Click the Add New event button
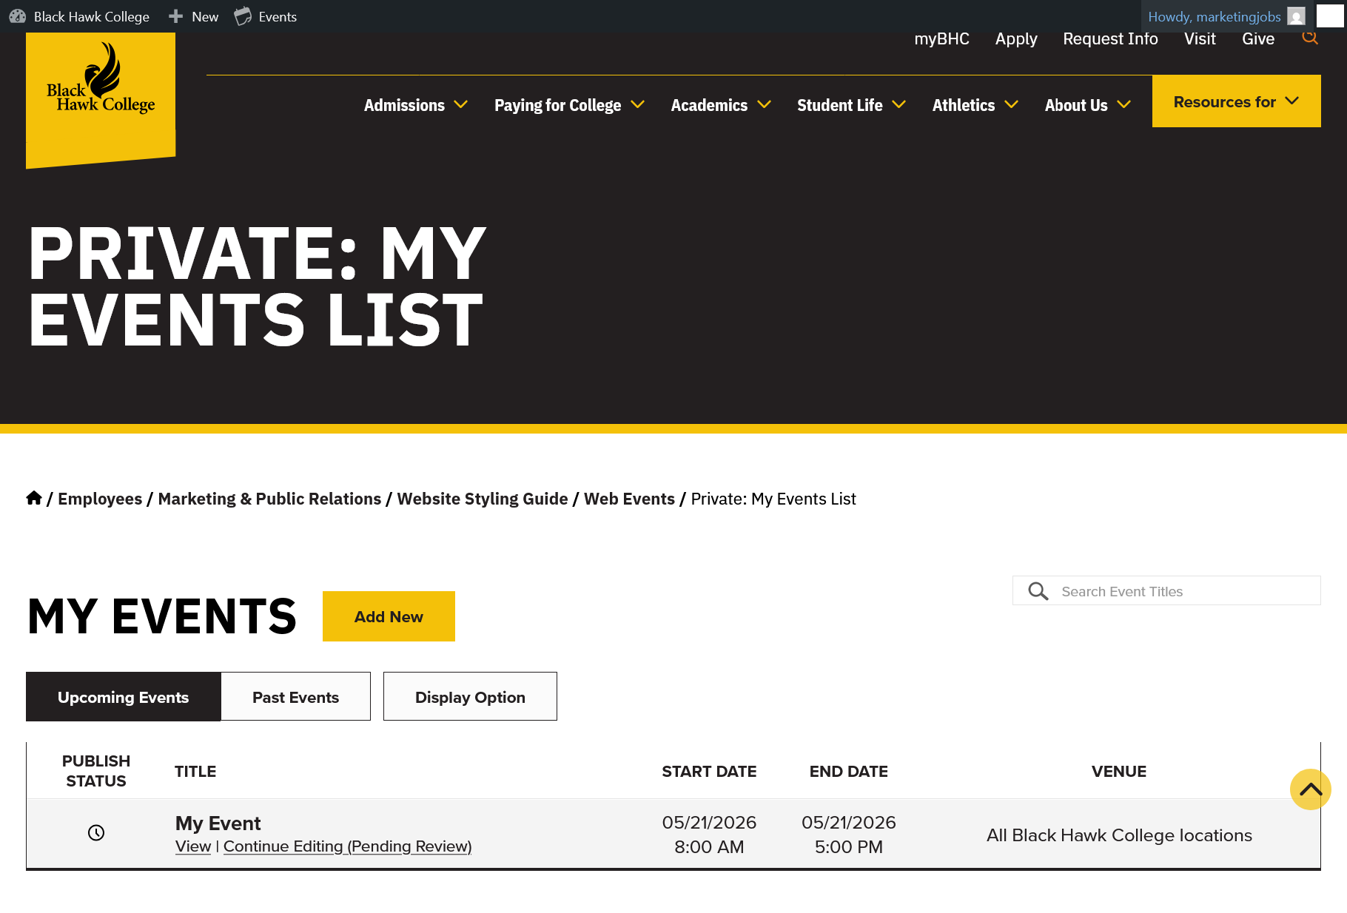The image size is (1347, 913). pos(389,616)
